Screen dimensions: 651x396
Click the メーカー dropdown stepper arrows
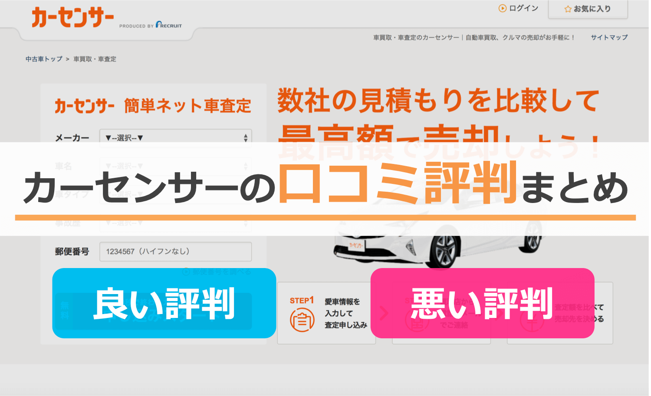coord(246,138)
